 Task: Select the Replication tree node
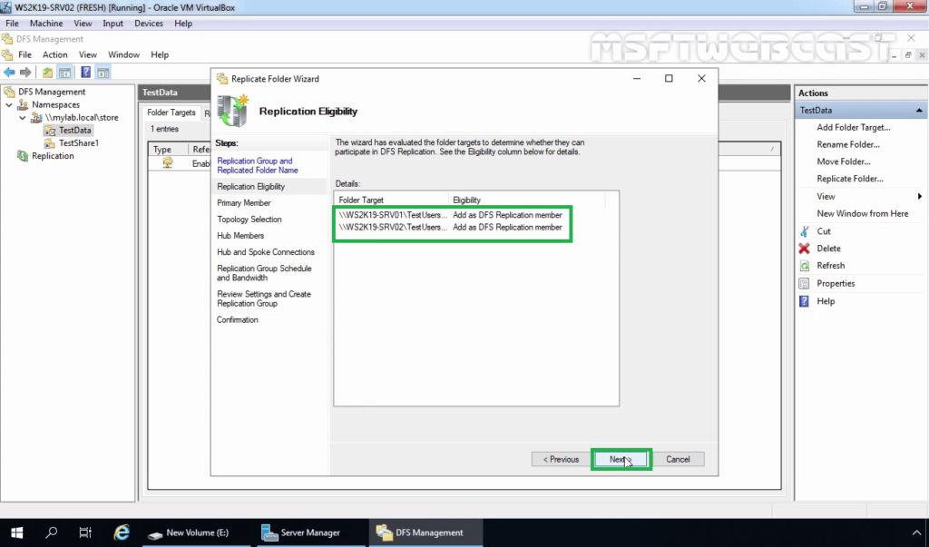(53, 156)
